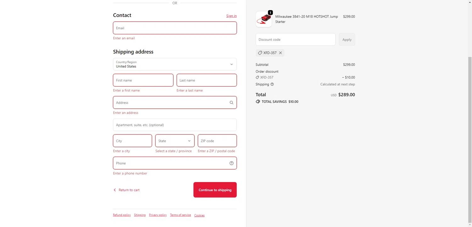Open the Country/Region dropdown

175,64
